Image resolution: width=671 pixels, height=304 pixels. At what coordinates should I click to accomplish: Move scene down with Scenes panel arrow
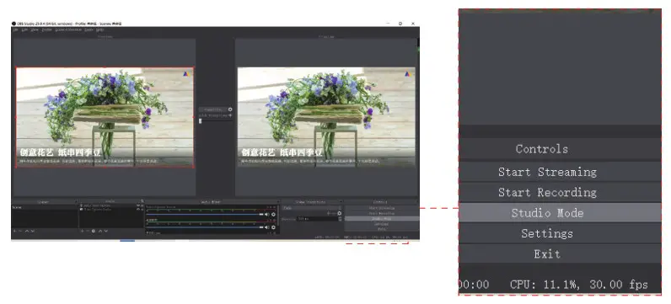click(33, 231)
